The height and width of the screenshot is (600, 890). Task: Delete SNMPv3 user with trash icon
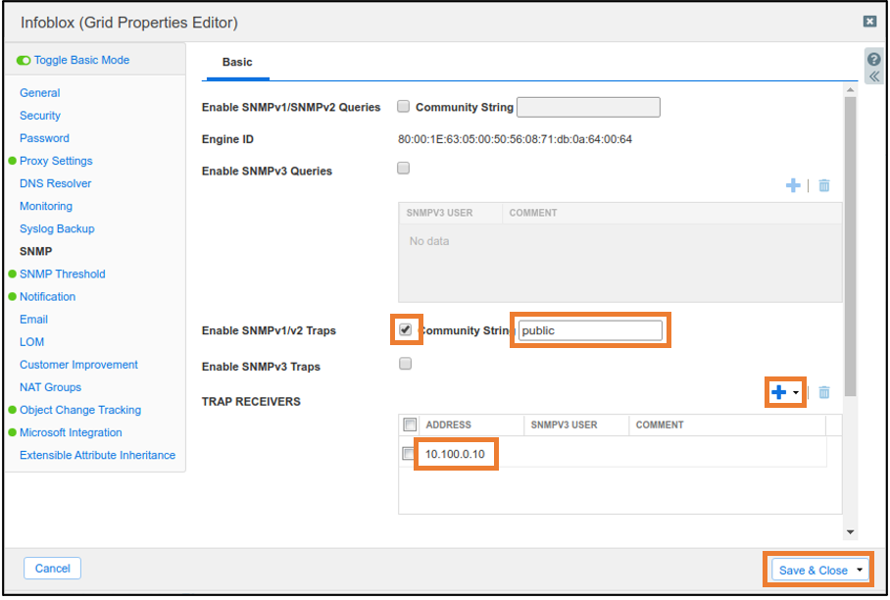[x=824, y=185]
